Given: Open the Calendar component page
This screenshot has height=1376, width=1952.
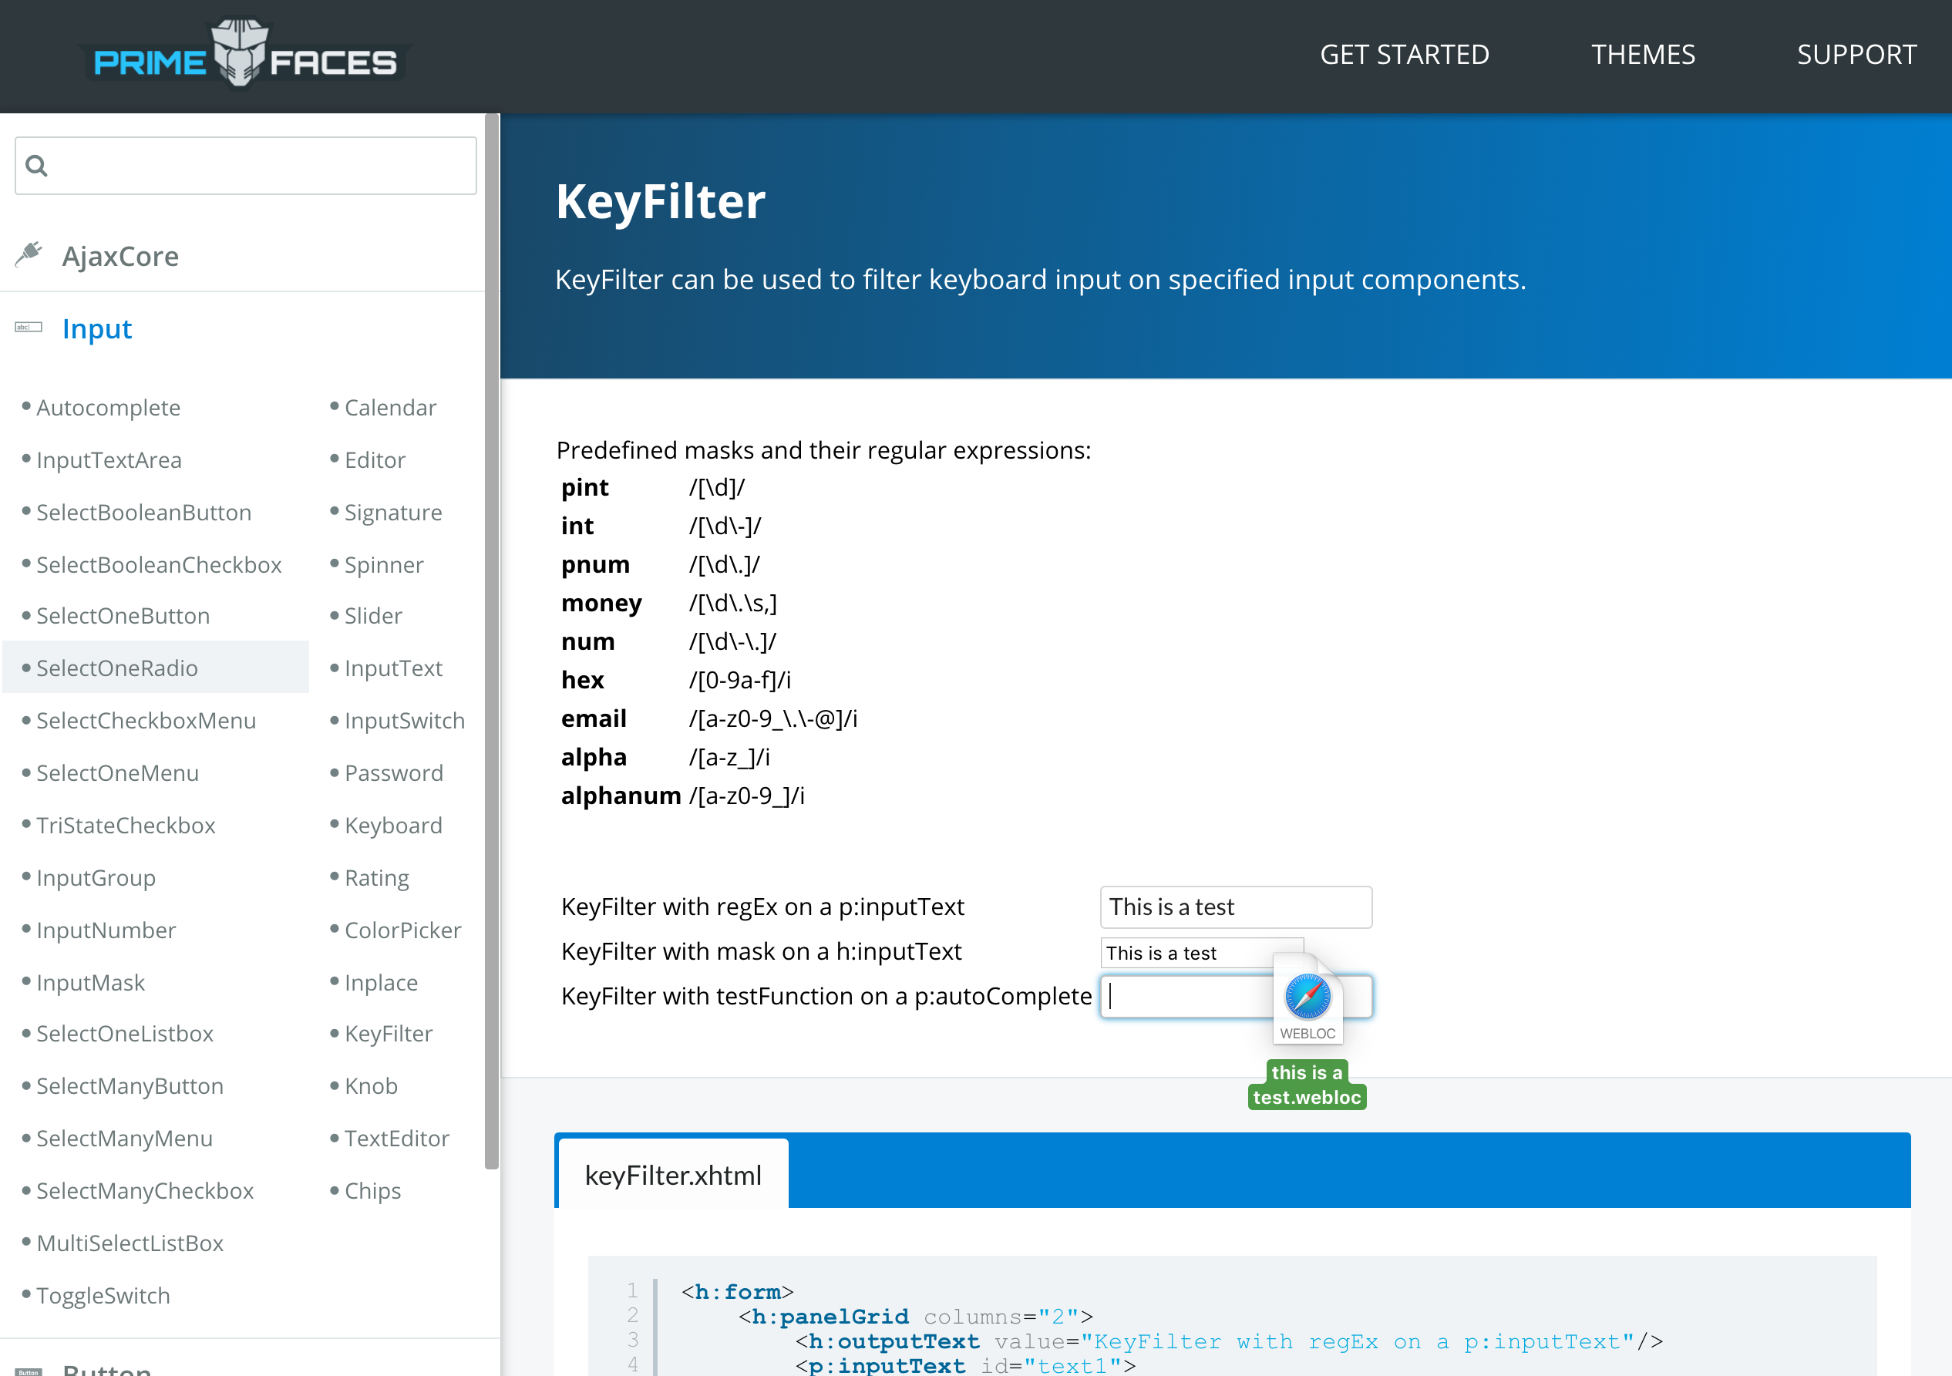Looking at the screenshot, I should (x=390, y=407).
